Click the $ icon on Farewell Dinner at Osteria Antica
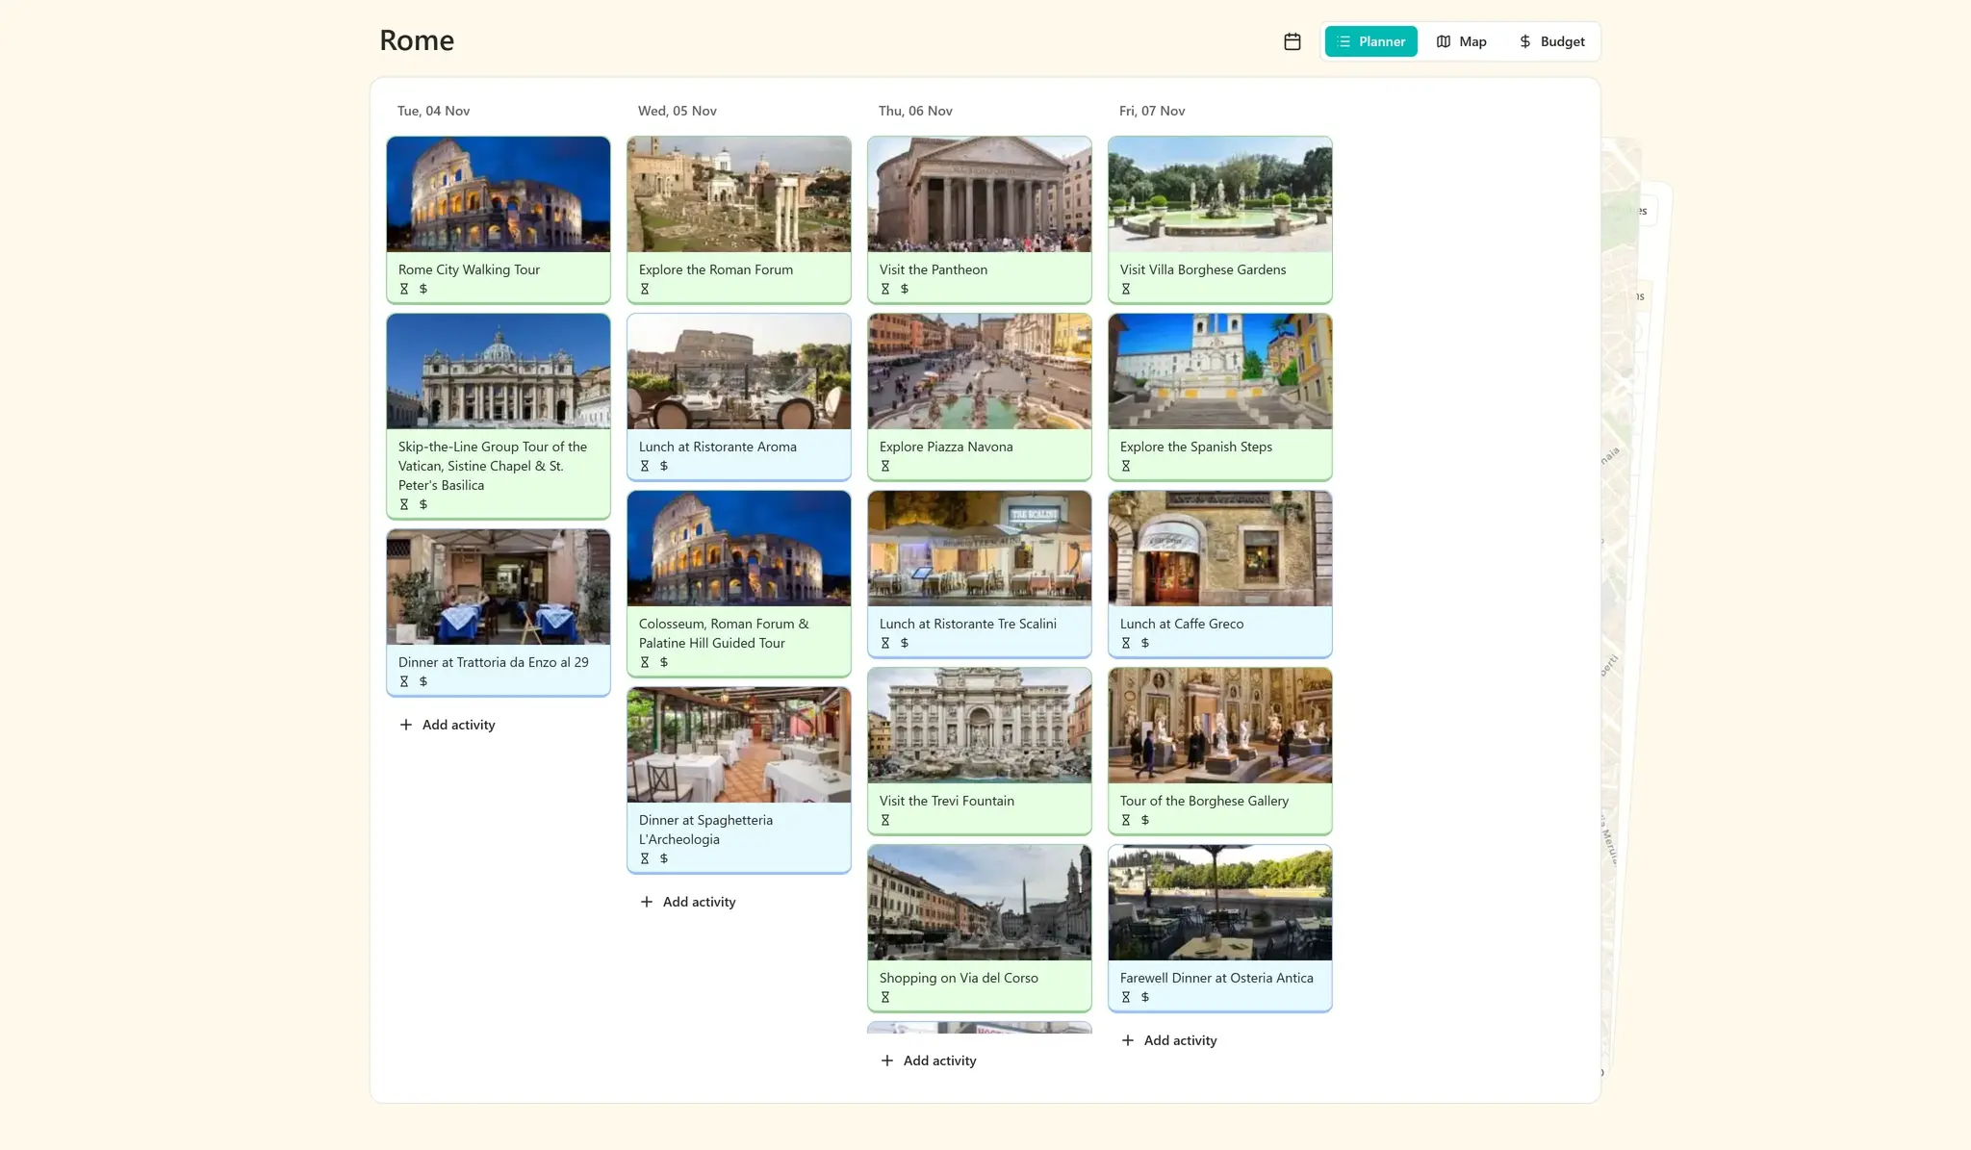The image size is (1971, 1150). click(1144, 997)
